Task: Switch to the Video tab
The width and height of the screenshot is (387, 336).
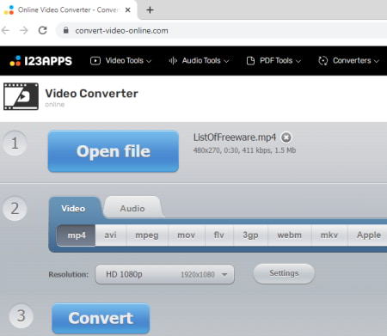Action: coord(73,209)
